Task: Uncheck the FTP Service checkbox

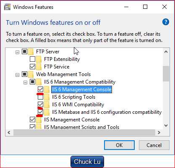Action: [32, 67]
